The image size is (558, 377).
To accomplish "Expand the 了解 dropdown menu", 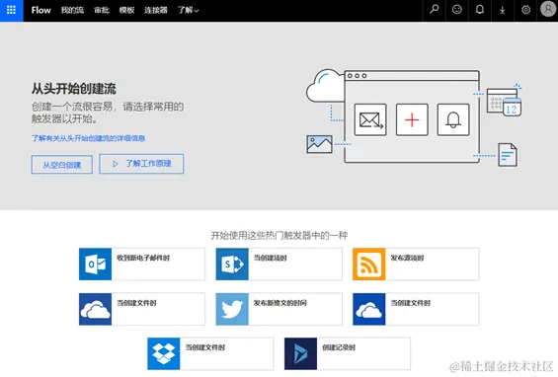I will pos(188,10).
